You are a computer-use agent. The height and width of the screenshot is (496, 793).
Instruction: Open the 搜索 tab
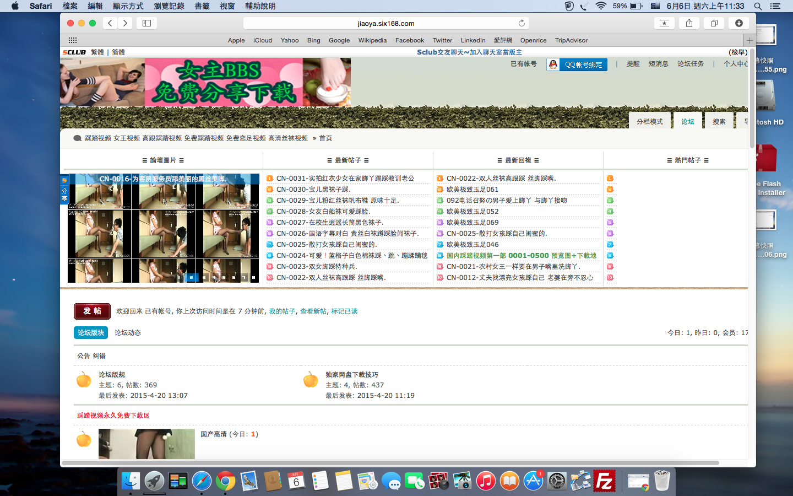(x=719, y=121)
